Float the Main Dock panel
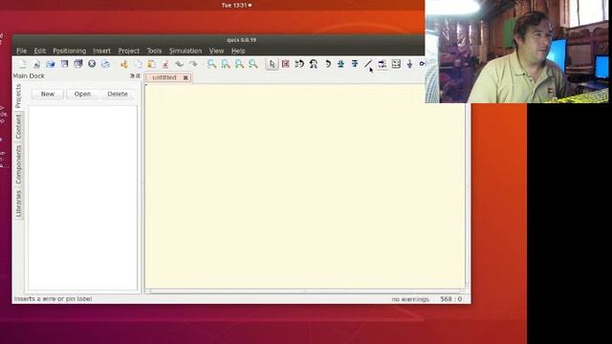612x344 pixels. 132,75
